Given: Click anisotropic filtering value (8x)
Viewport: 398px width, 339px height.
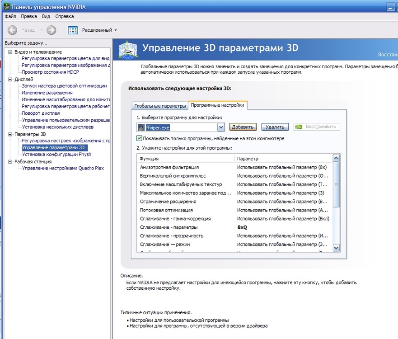Looking at the screenshot, I should 282,167.
